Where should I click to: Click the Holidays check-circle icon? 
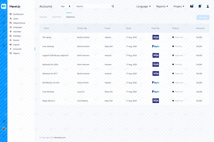click(11, 36)
